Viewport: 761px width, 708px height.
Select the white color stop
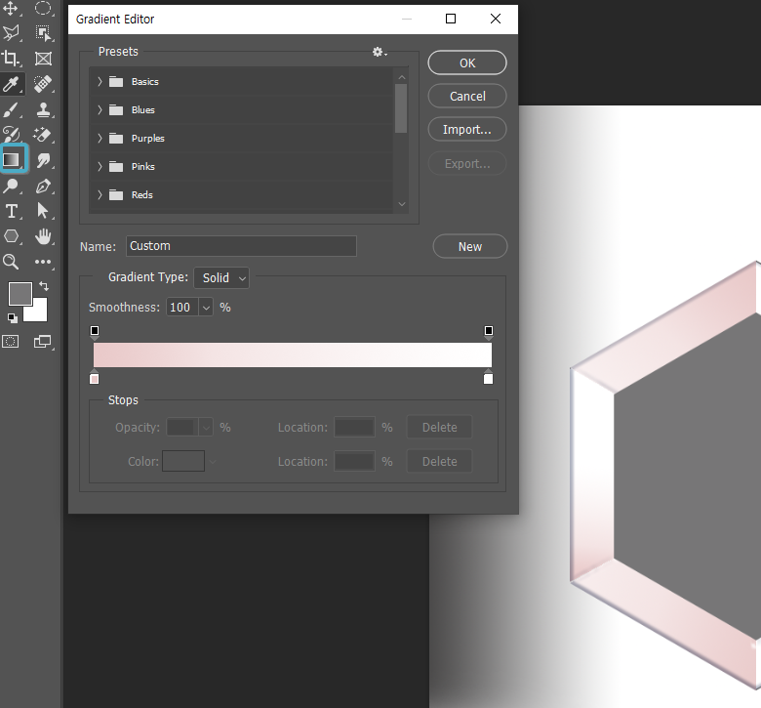click(x=488, y=378)
